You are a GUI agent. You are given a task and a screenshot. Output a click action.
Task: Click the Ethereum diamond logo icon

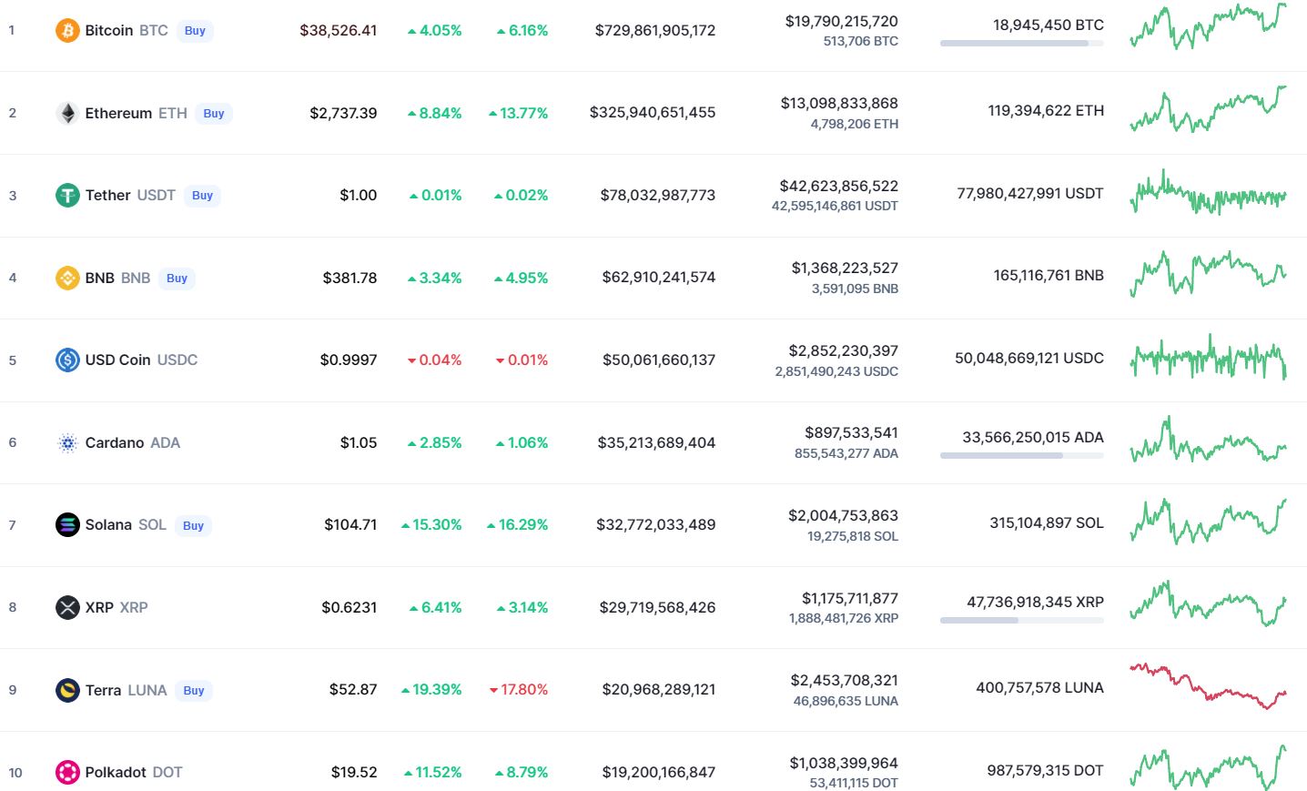[x=67, y=113]
